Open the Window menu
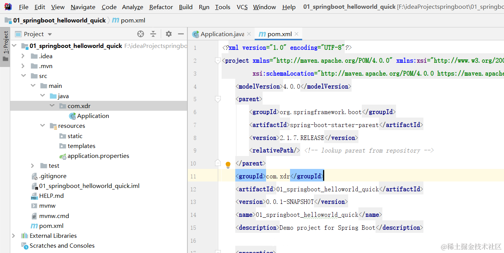This screenshot has height=253, width=504. pos(265,7)
